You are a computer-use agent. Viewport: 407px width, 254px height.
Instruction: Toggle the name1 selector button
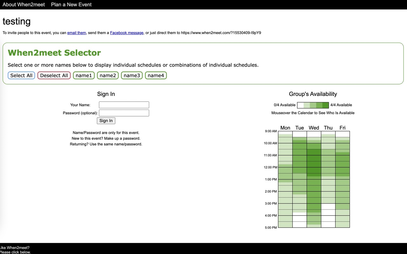pyautogui.click(x=84, y=75)
